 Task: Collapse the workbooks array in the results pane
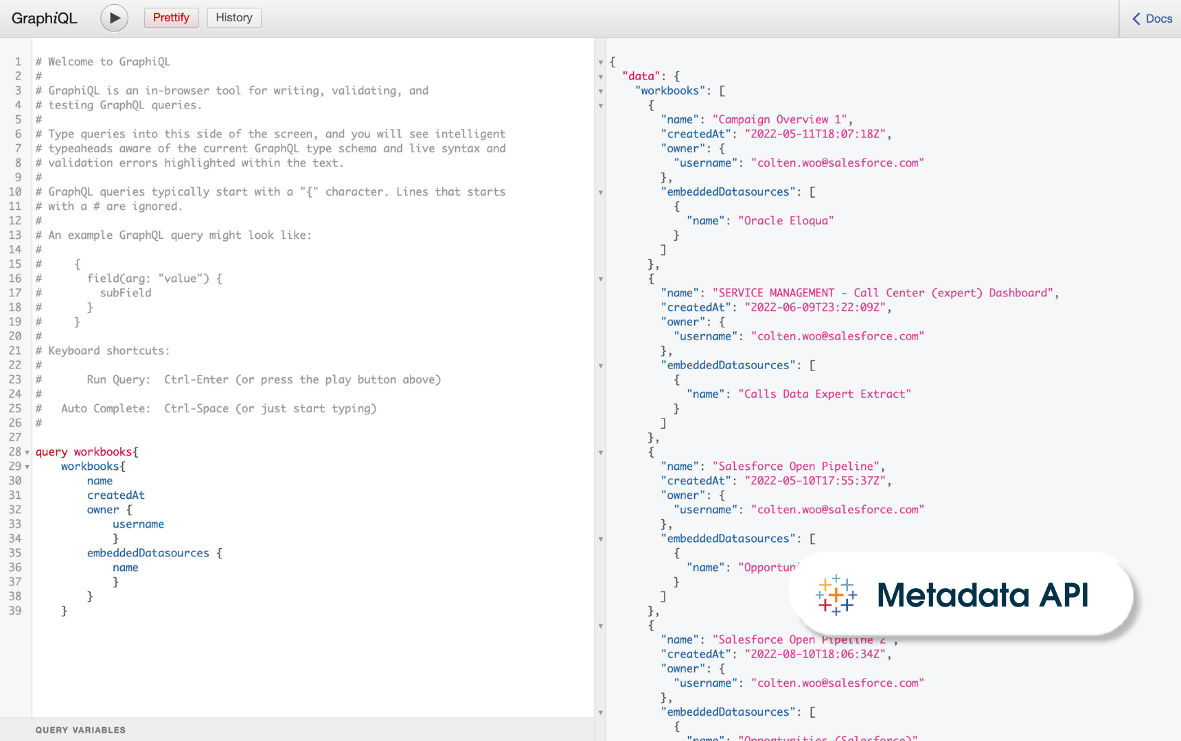tap(601, 91)
